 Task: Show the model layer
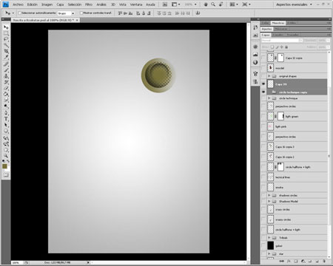click(x=263, y=68)
